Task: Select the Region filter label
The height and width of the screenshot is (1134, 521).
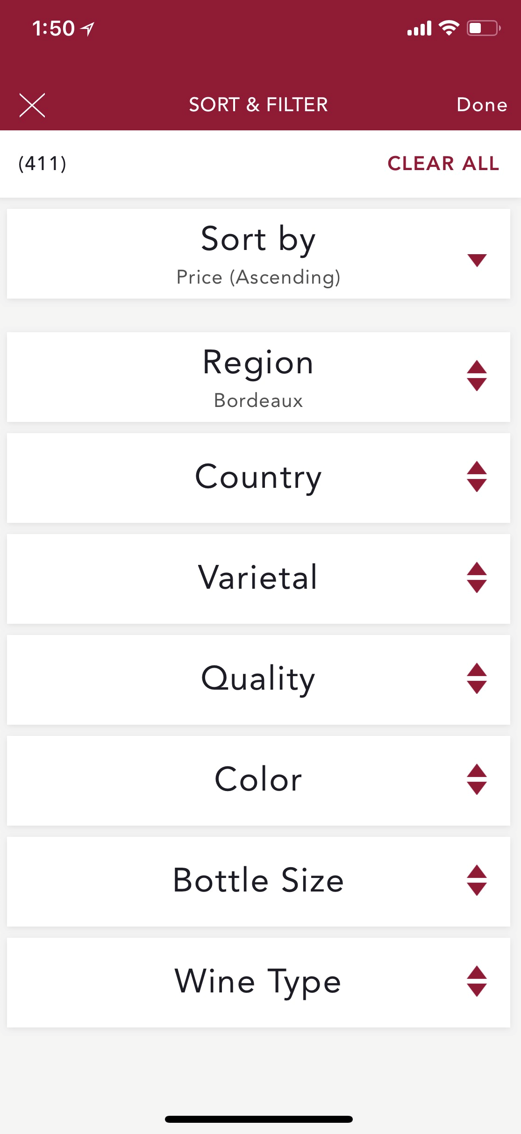Action: coord(258,364)
